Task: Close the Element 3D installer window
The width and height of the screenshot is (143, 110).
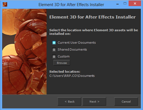Action: pyautogui.click(x=135, y=4)
